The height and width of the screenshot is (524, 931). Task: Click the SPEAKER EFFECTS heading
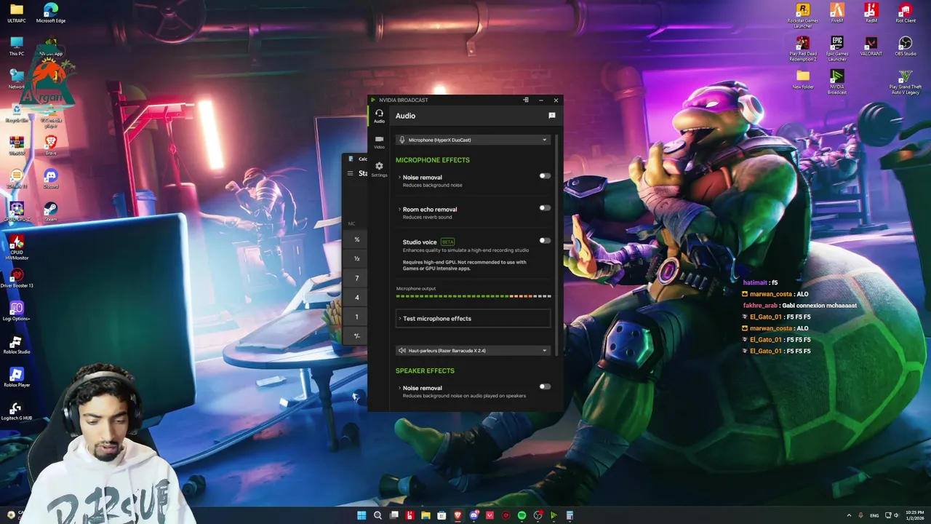425,370
